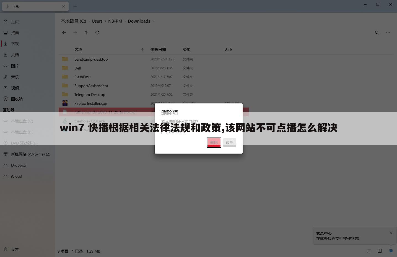Select the Firefox Installer.exe file name
Image resolution: width=397 pixels, height=257 pixels.
coord(90,103)
